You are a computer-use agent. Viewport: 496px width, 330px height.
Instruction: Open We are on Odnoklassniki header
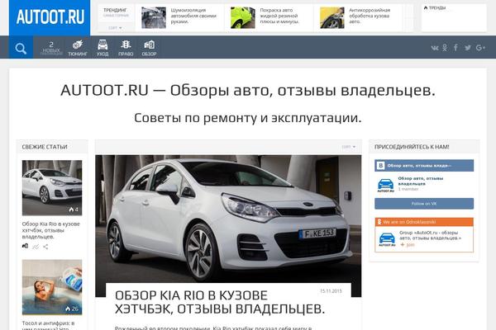424,222
